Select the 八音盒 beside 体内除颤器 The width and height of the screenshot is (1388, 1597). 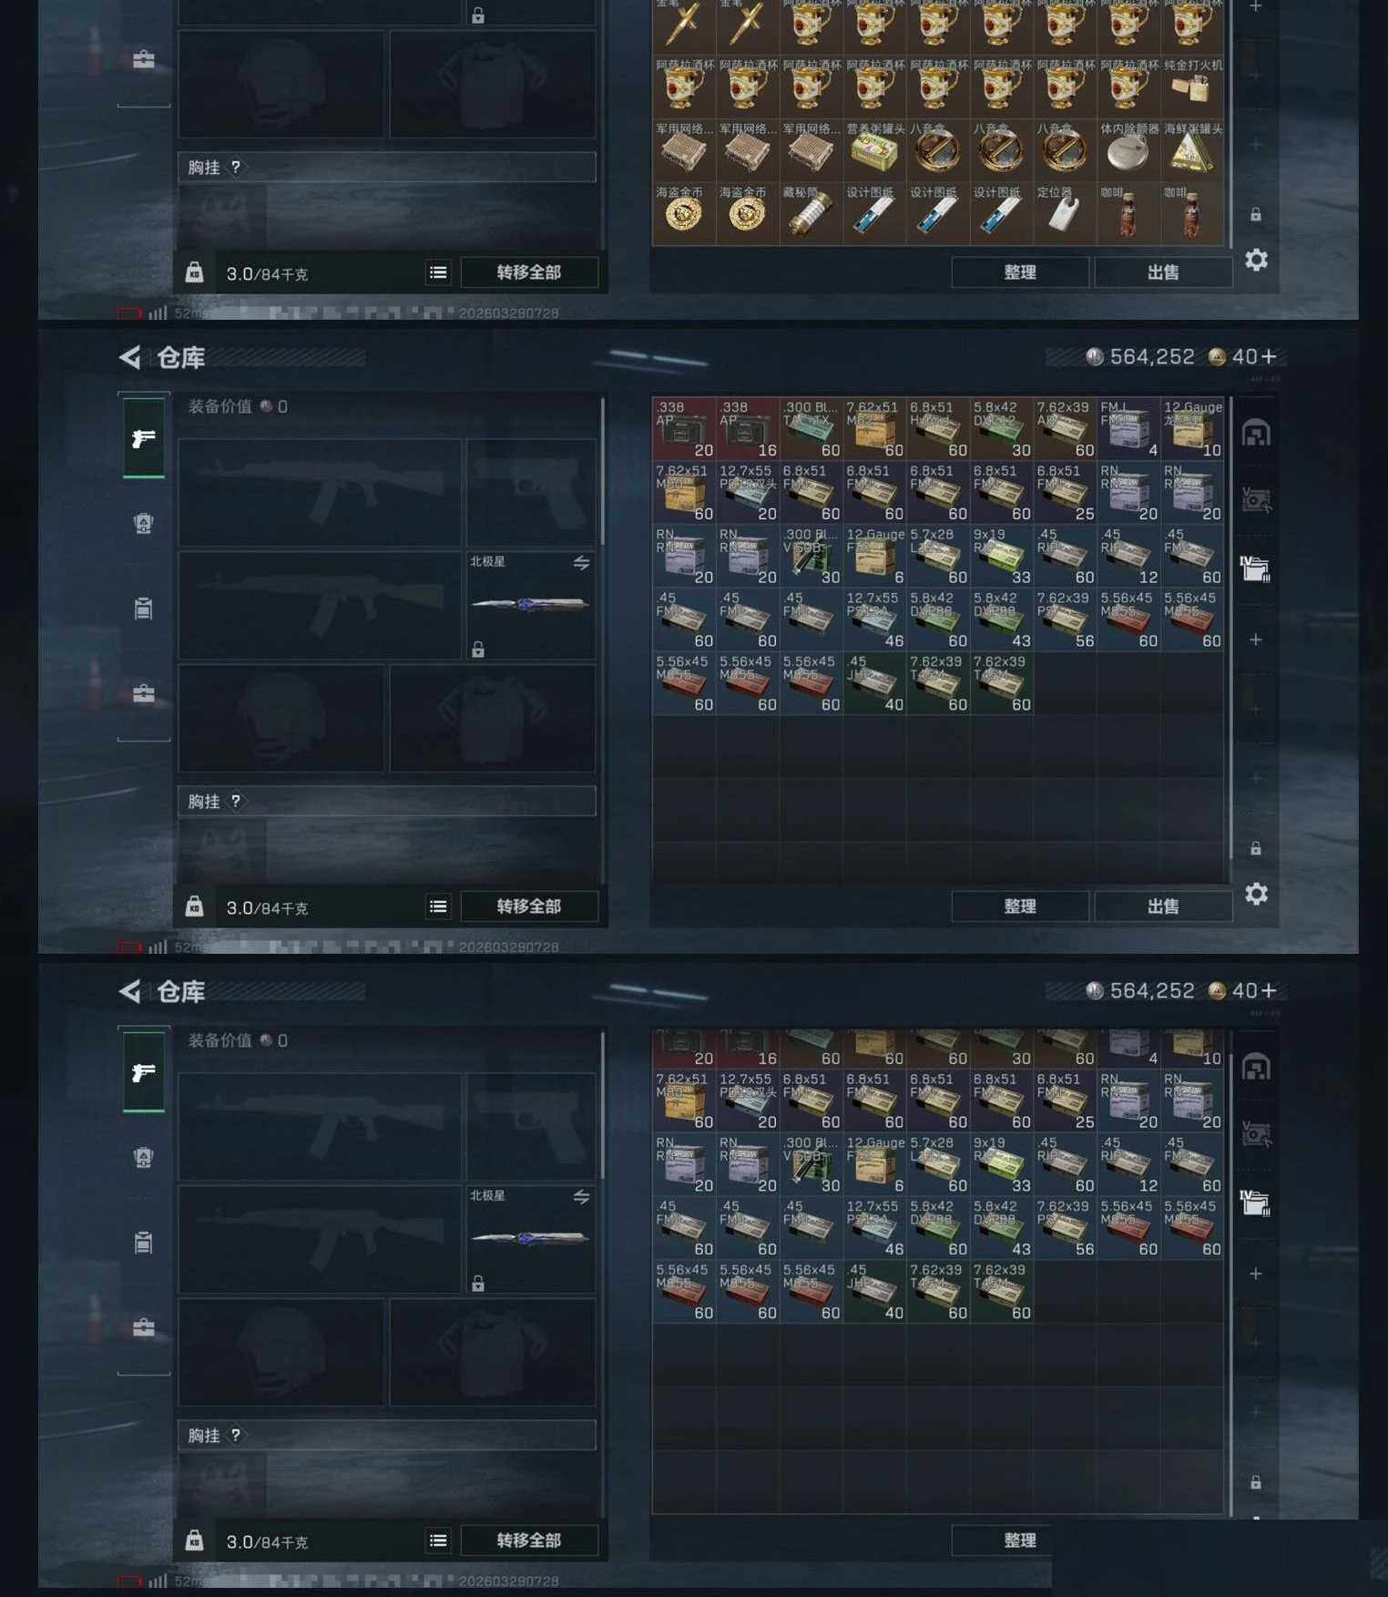click(x=1065, y=150)
